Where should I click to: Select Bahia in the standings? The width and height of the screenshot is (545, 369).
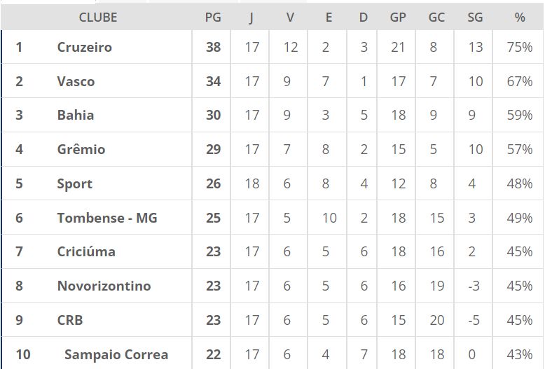coord(76,115)
